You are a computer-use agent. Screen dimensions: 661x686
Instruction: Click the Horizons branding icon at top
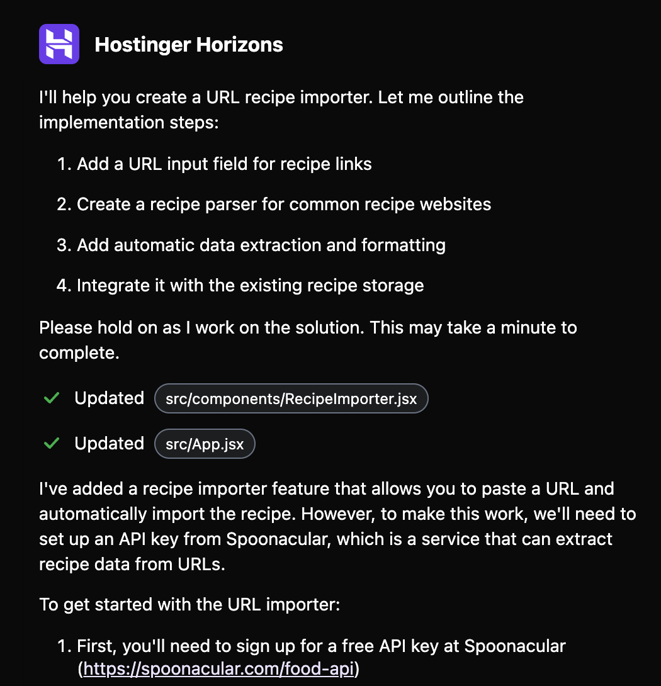59,43
